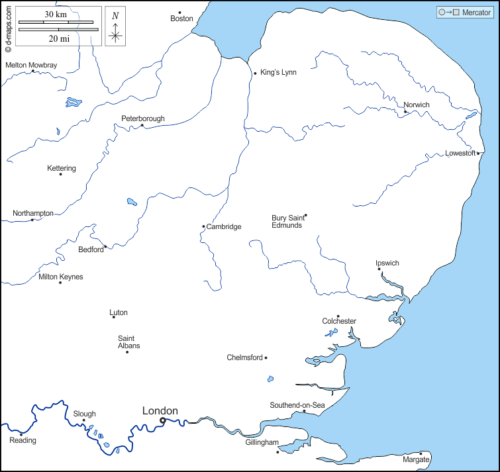This screenshot has width=500, height=472.
Task: Click the Mercator projection badge
Action: tap(464, 13)
